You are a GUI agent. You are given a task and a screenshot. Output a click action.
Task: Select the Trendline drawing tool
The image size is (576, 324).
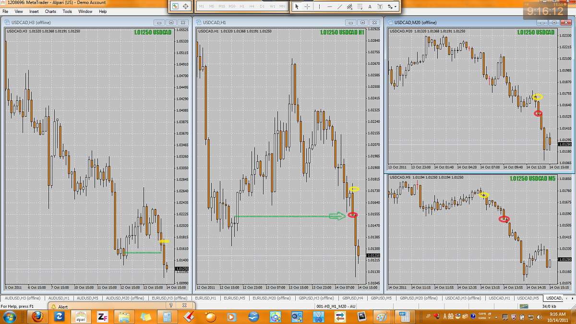click(x=339, y=6)
